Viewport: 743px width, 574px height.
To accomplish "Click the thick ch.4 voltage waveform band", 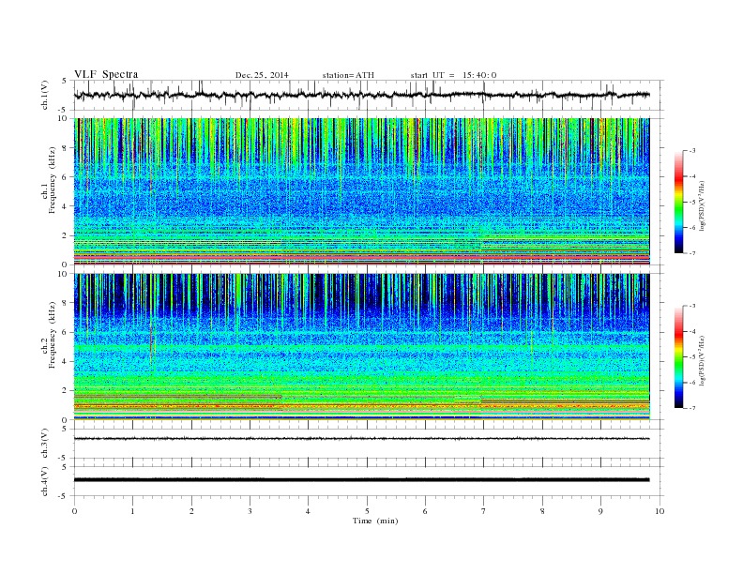I will pyautogui.click(x=361, y=480).
